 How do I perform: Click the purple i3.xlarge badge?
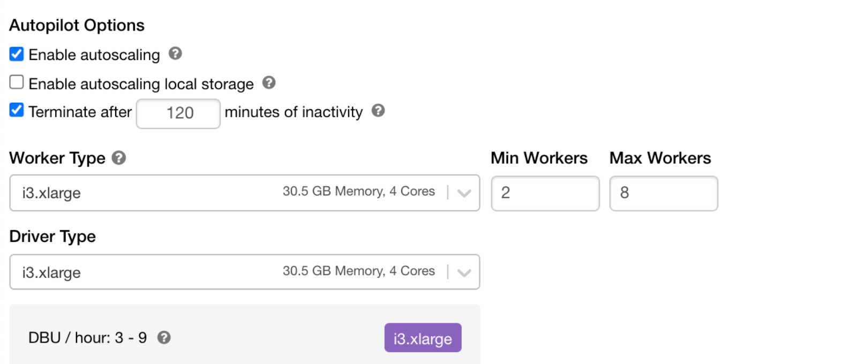pos(423,338)
